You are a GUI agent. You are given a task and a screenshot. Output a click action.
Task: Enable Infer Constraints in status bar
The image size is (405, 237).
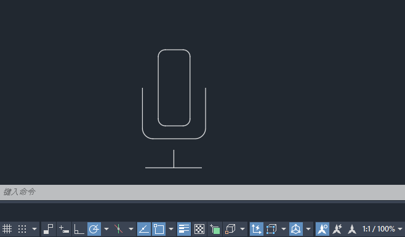click(x=48, y=229)
